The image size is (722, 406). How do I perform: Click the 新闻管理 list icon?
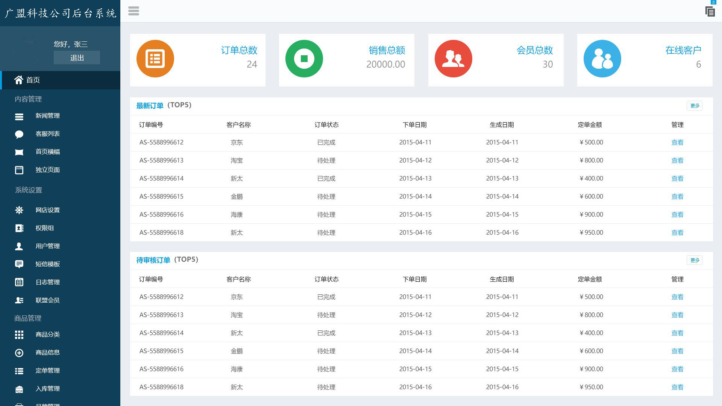(x=19, y=117)
